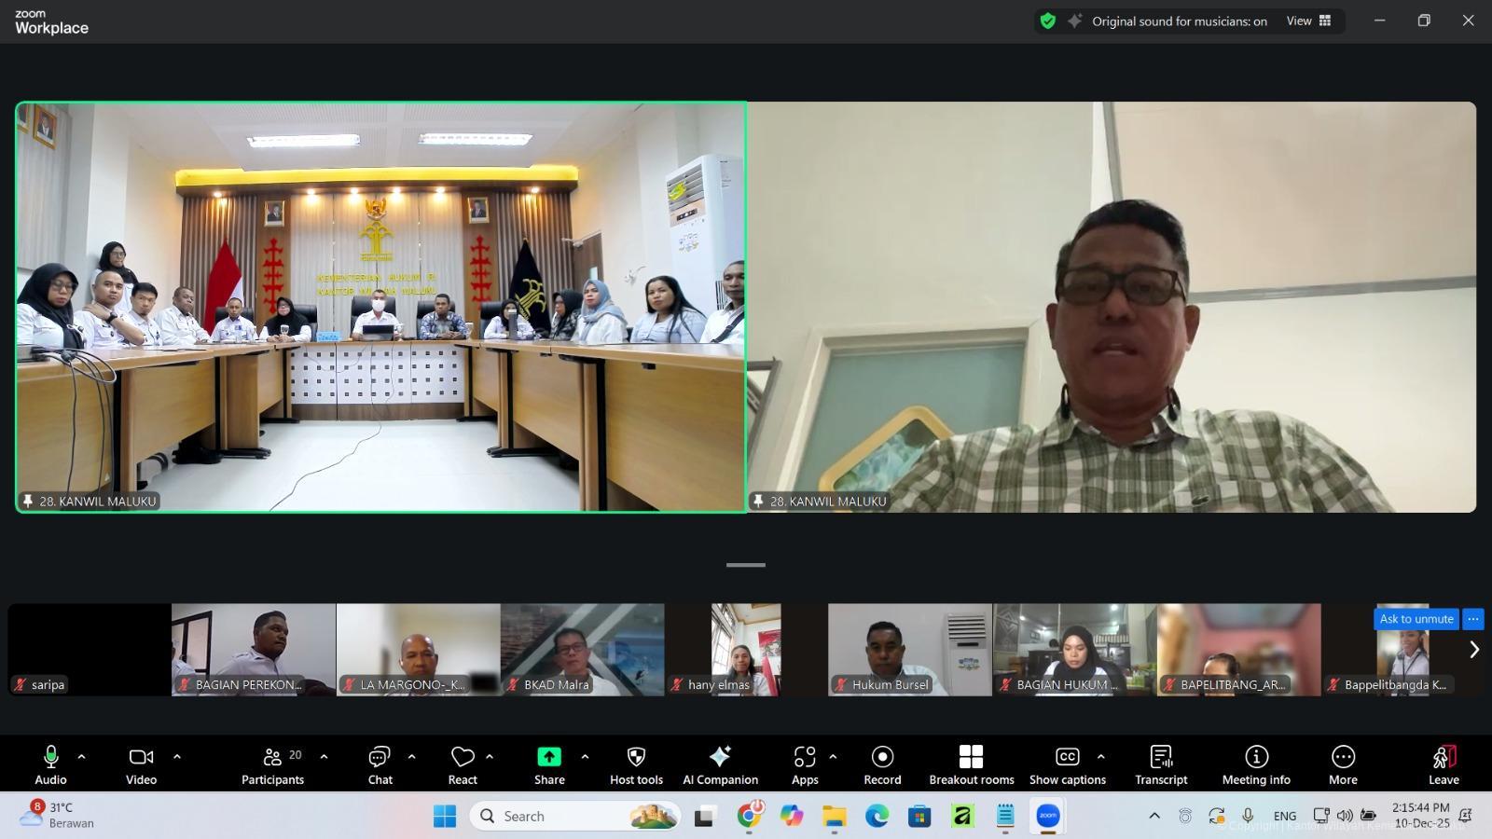1492x839 pixels.
Task: Open Breakout rooms
Action: [971, 764]
